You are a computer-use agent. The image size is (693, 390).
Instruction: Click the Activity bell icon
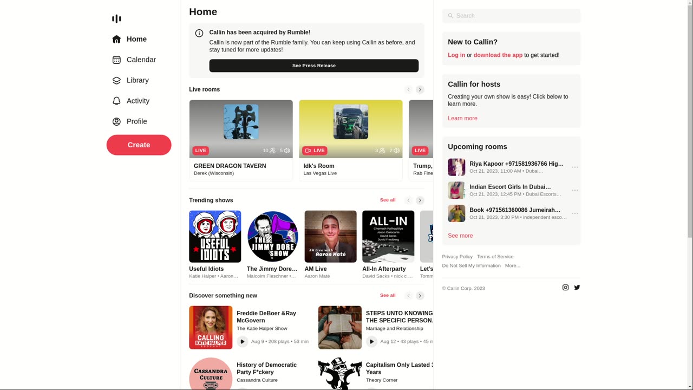coord(116,101)
